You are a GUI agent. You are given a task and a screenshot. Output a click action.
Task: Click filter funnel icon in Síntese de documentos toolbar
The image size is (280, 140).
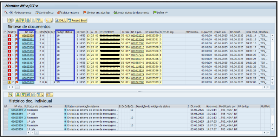[x=38, y=20]
